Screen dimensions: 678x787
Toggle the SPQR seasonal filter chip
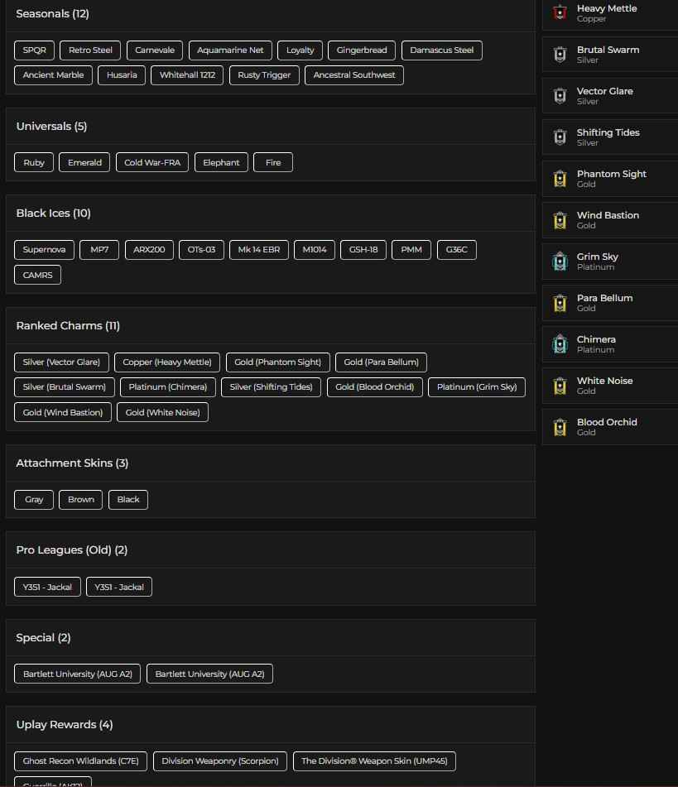(x=34, y=50)
